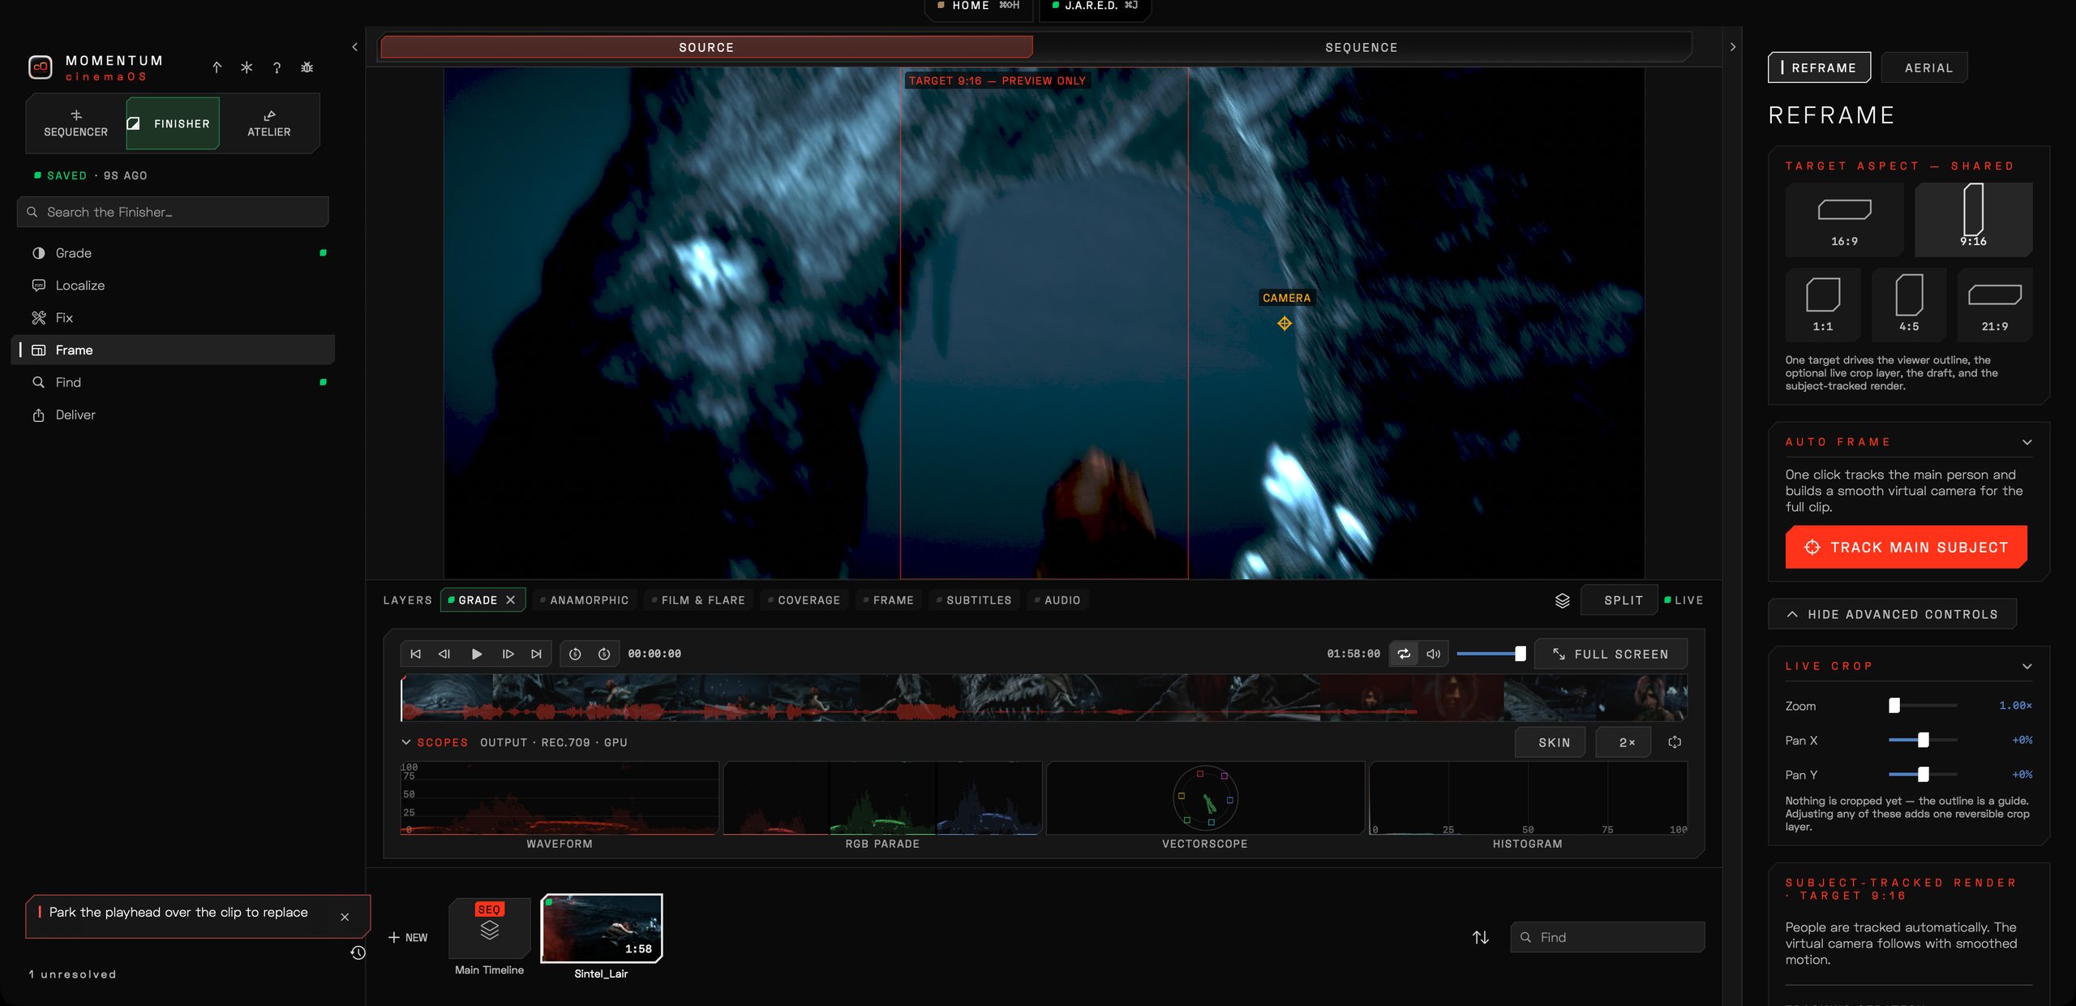Select the 1:1 target aspect
The image size is (2076, 1006).
point(1823,305)
